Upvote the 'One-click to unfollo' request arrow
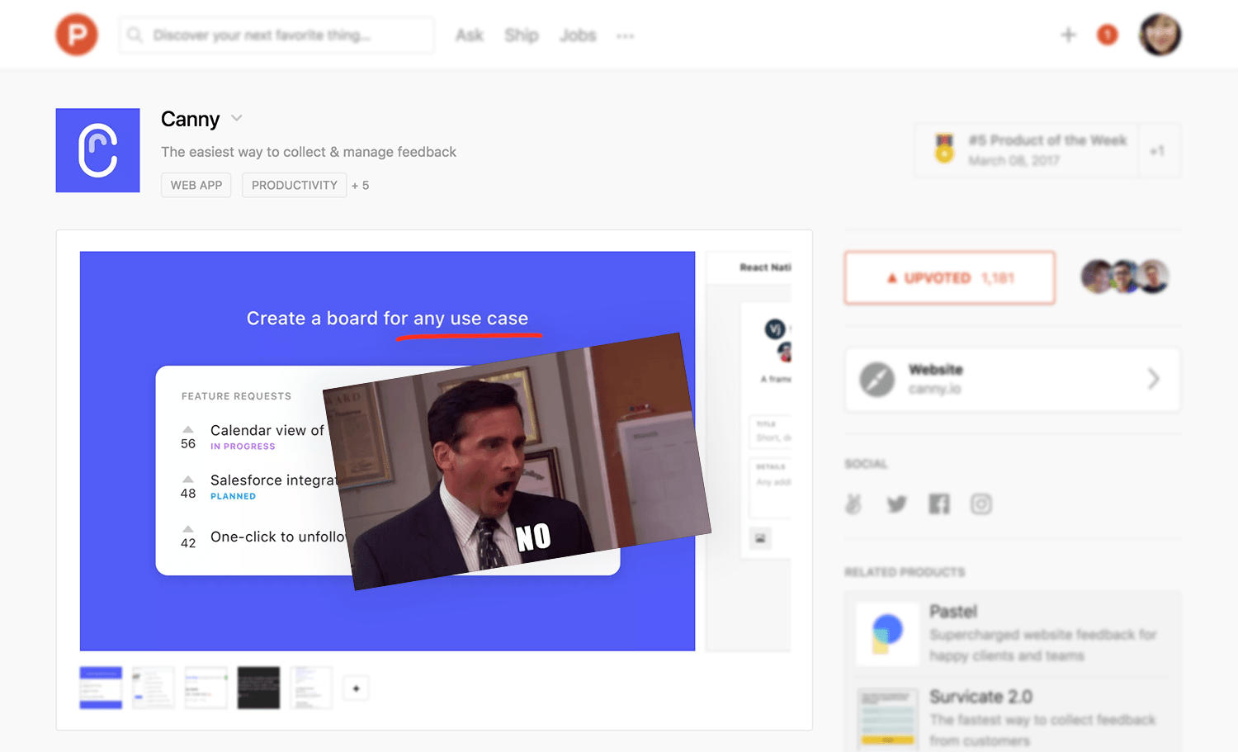The height and width of the screenshot is (752, 1238). click(x=188, y=528)
